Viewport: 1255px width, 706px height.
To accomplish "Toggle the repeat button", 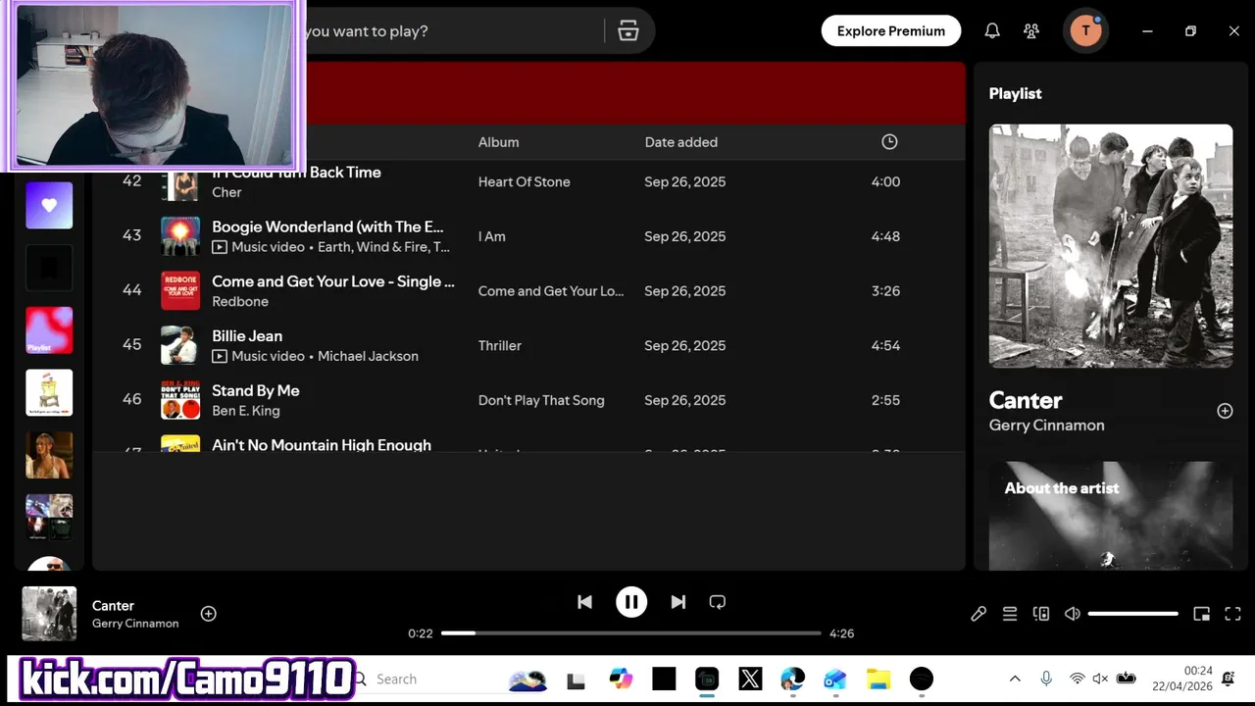I will tap(718, 602).
